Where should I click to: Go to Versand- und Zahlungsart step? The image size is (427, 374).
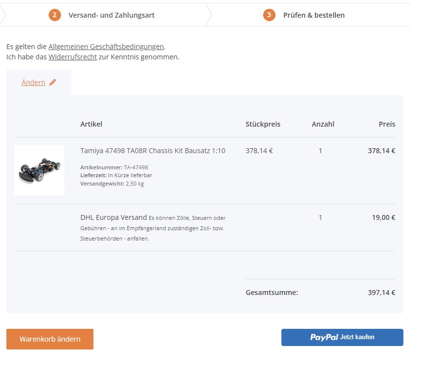(111, 15)
